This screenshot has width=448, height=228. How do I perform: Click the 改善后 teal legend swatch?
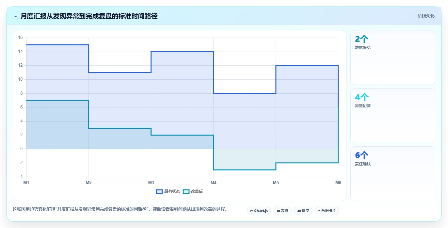point(186,191)
